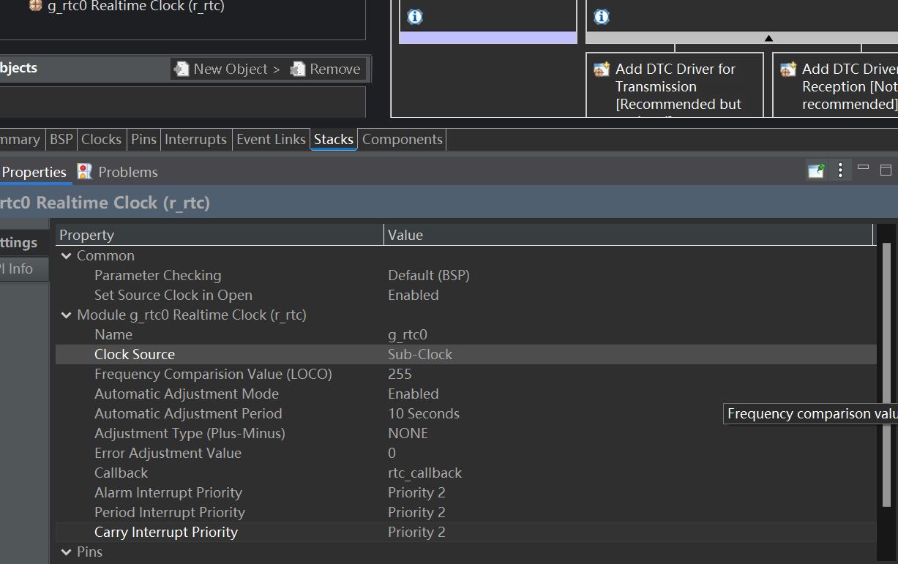This screenshot has height=564, width=898.
Task: Click the Add DTC Driver for Transmission icon
Action: [602, 69]
